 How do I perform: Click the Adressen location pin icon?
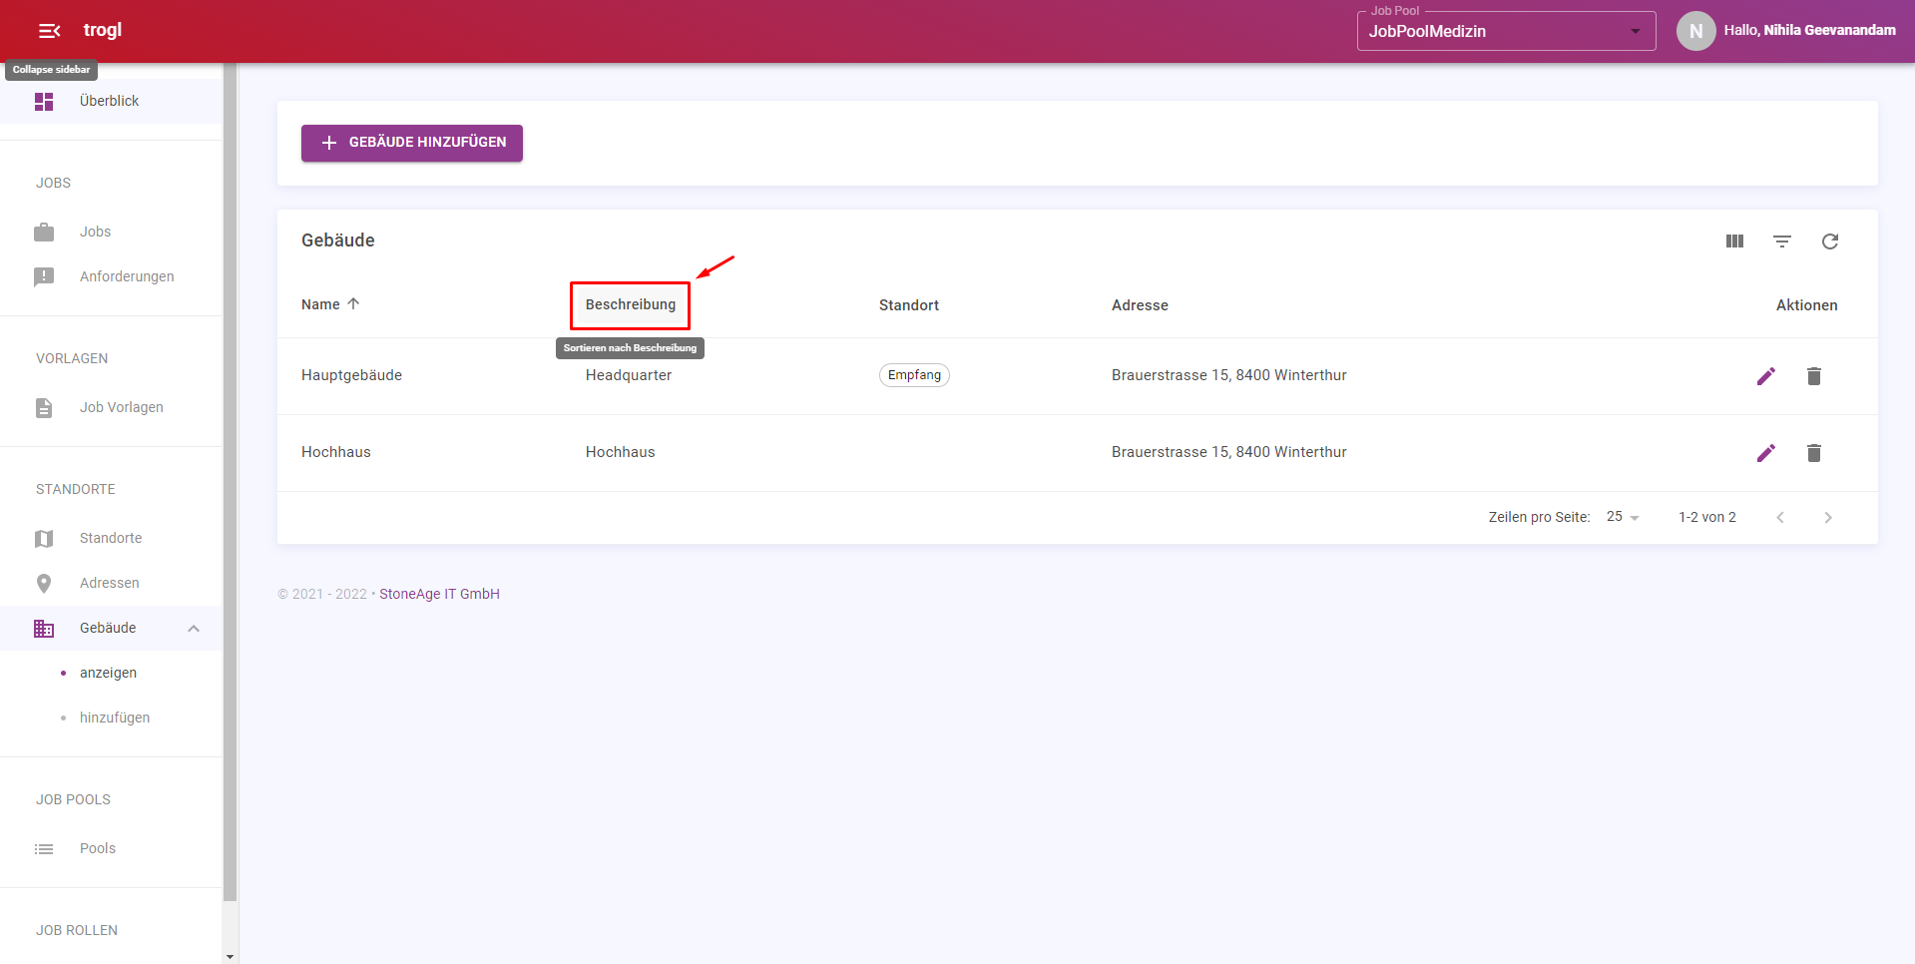click(44, 584)
